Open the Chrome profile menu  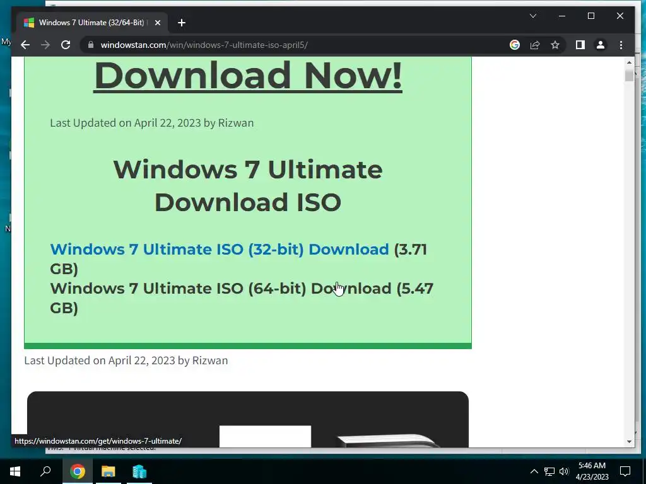[601, 45]
